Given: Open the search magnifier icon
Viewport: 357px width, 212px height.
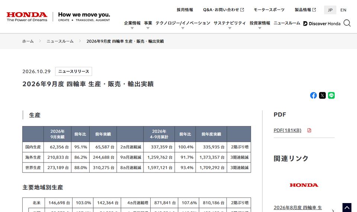Looking at the screenshot, I should point(347,23).
